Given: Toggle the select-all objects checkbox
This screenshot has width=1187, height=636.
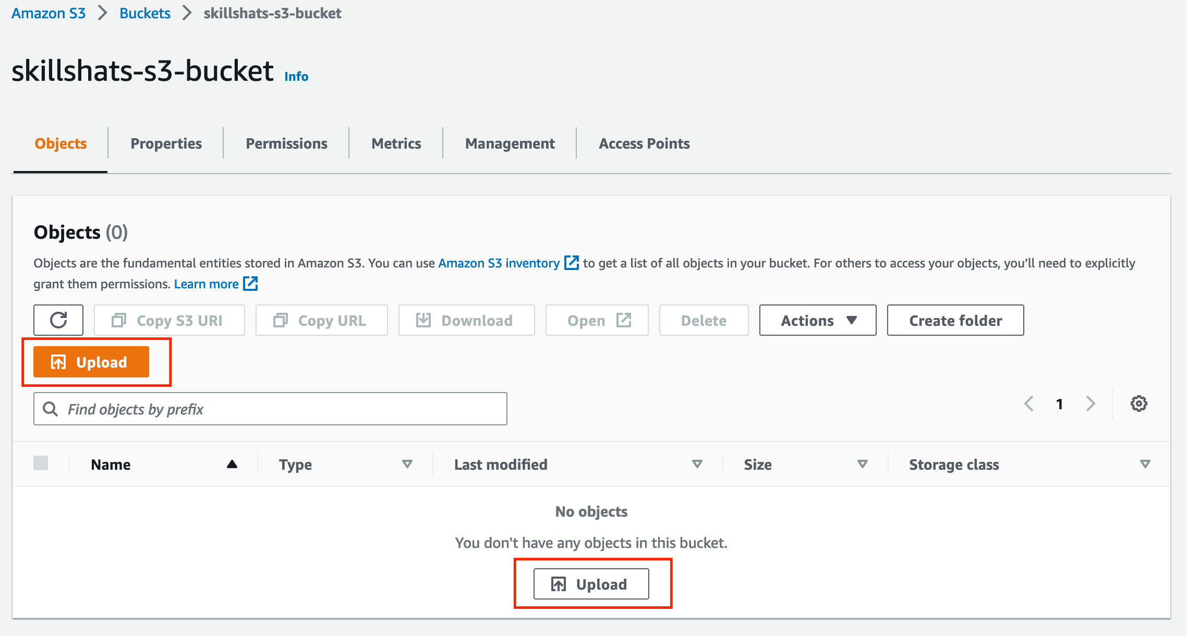Looking at the screenshot, I should (x=41, y=463).
